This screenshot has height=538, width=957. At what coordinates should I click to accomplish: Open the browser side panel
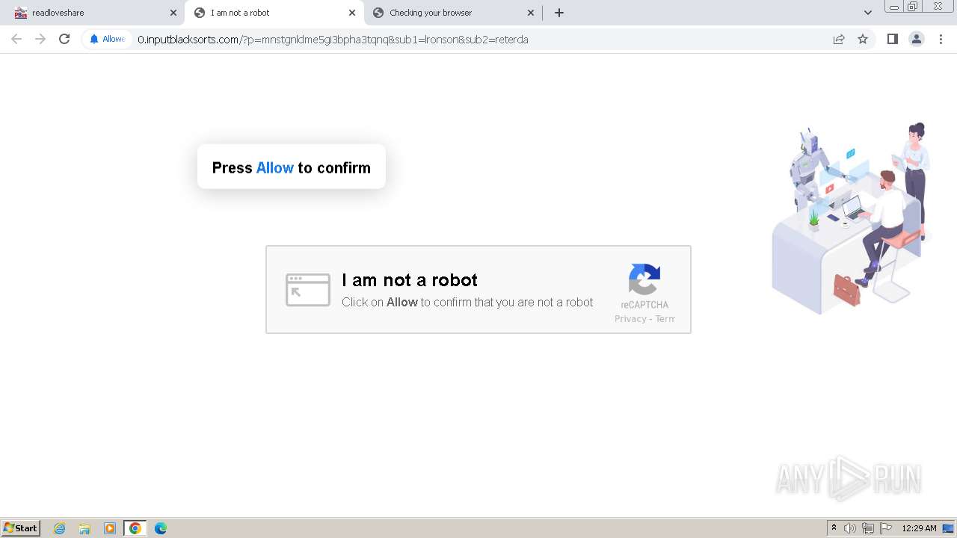pyautogui.click(x=892, y=39)
